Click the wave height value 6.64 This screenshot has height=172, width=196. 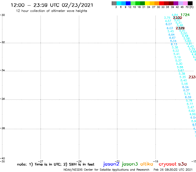coord(172,35)
